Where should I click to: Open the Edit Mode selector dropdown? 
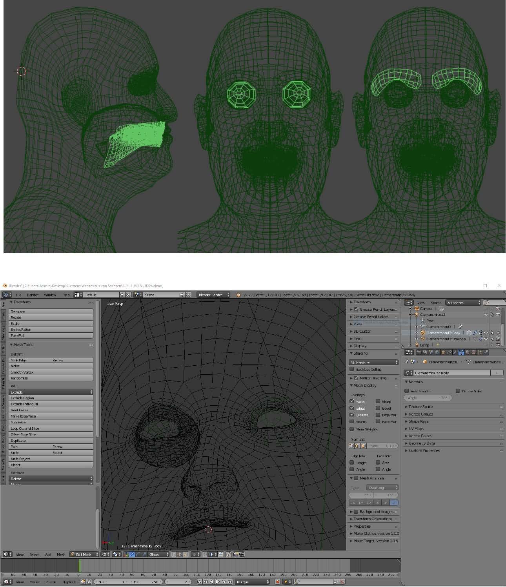click(84, 554)
